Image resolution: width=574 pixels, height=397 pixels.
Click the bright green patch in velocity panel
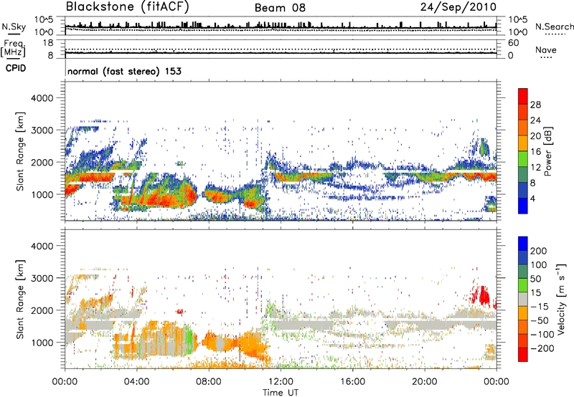[x=189, y=339]
